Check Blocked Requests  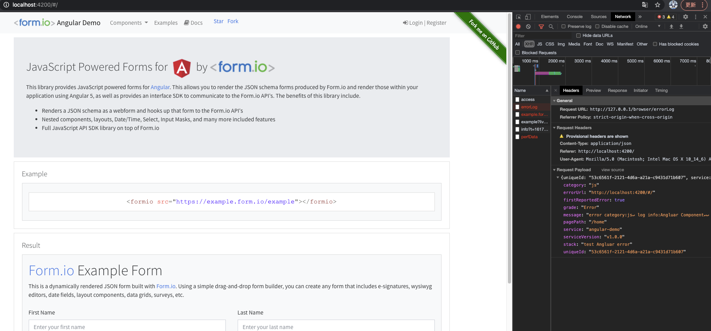point(518,53)
